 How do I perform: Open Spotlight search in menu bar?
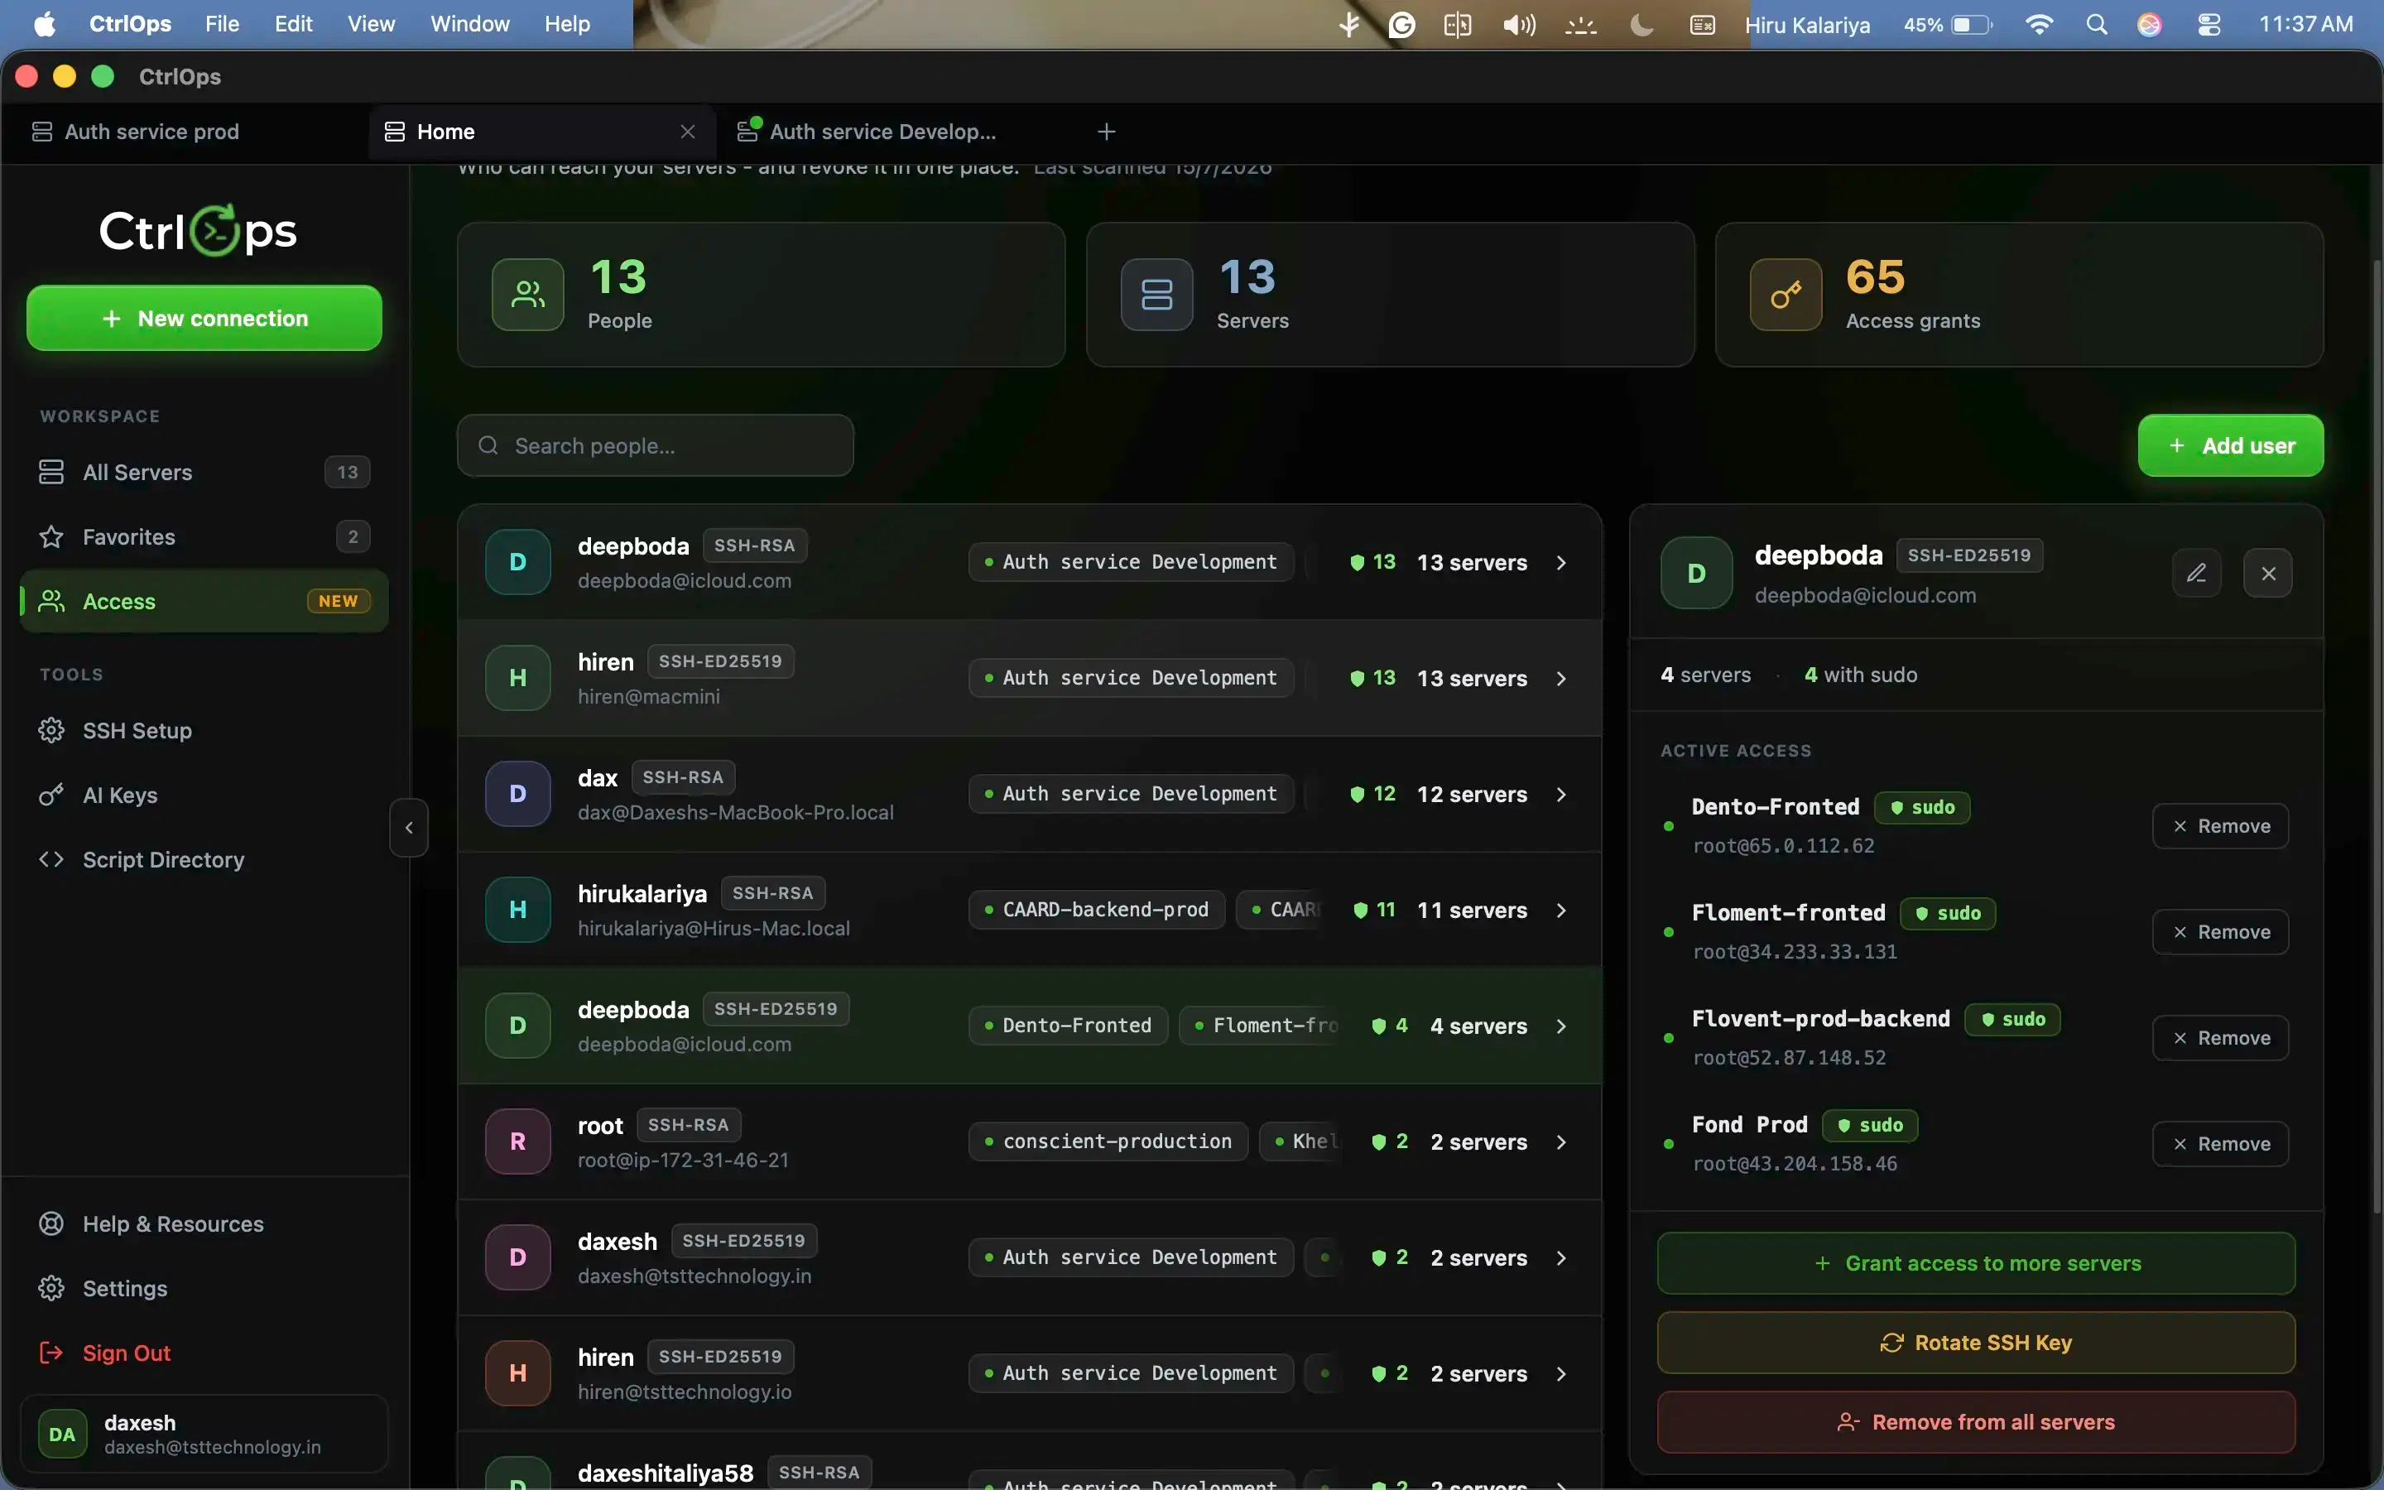click(2096, 25)
